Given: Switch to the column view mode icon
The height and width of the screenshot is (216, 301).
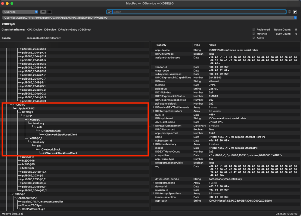Looking at the screenshot, I should [x=49, y=12].
